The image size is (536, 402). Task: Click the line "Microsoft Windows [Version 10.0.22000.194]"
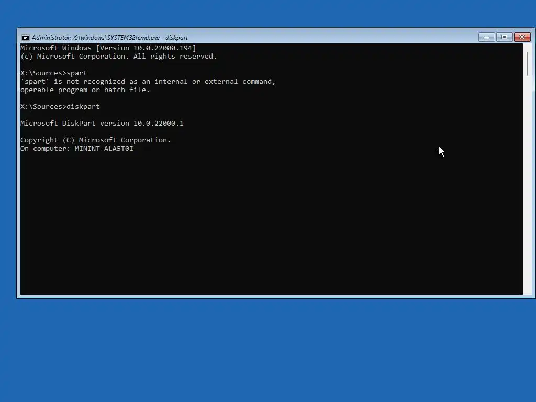click(x=108, y=48)
